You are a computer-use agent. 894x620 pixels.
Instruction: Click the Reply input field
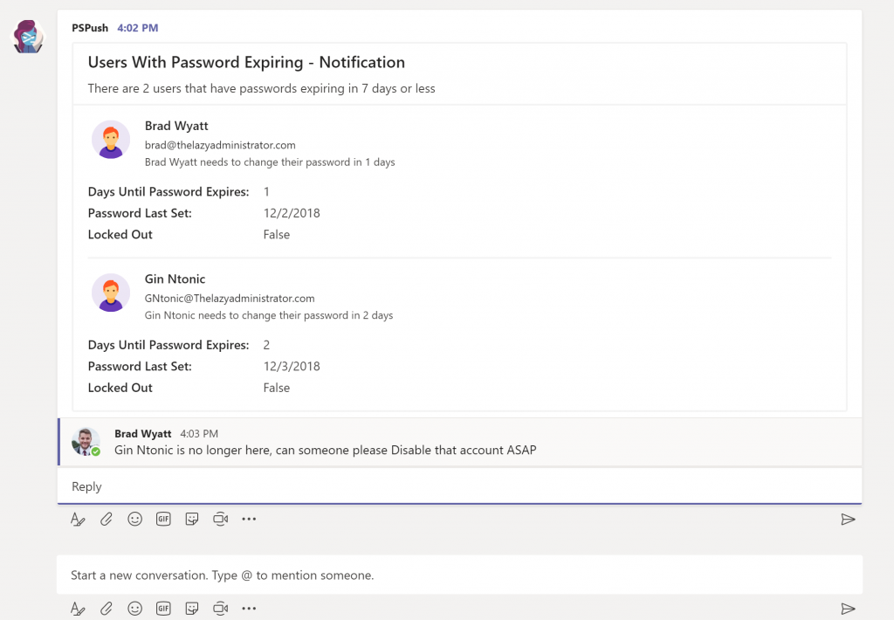(x=459, y=486)
